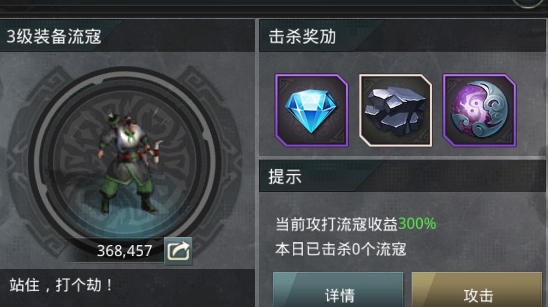Tap the 当前攻打流寇收益 tip text
Image resolution: width=548 pixels, height=307 pixels.
[336, 224]
